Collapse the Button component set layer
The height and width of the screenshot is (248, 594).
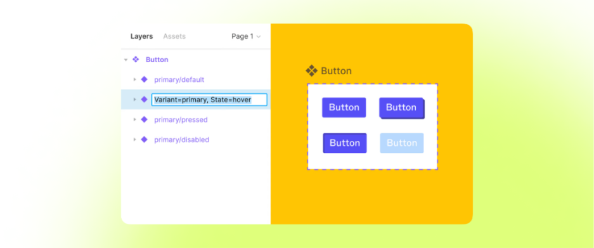point(126,60)
